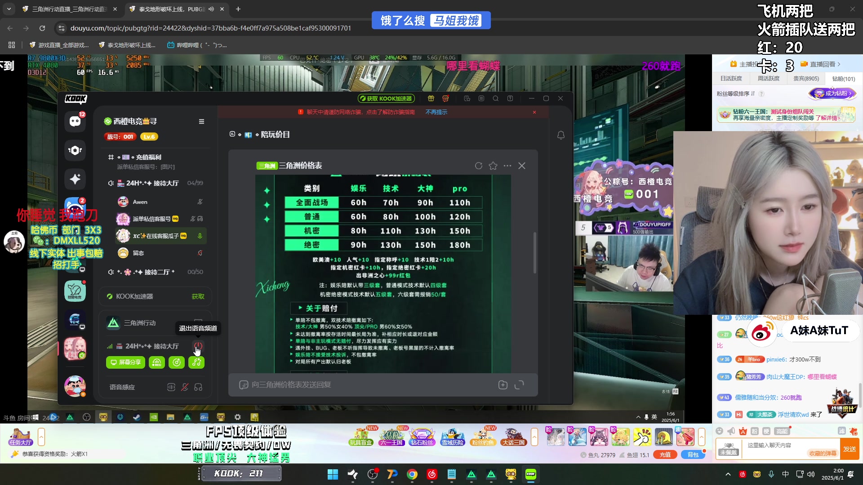This screenshot has height=485, width=863.
Task: Open the browser tab list dropdown arrow
Action: coord(9,9)
